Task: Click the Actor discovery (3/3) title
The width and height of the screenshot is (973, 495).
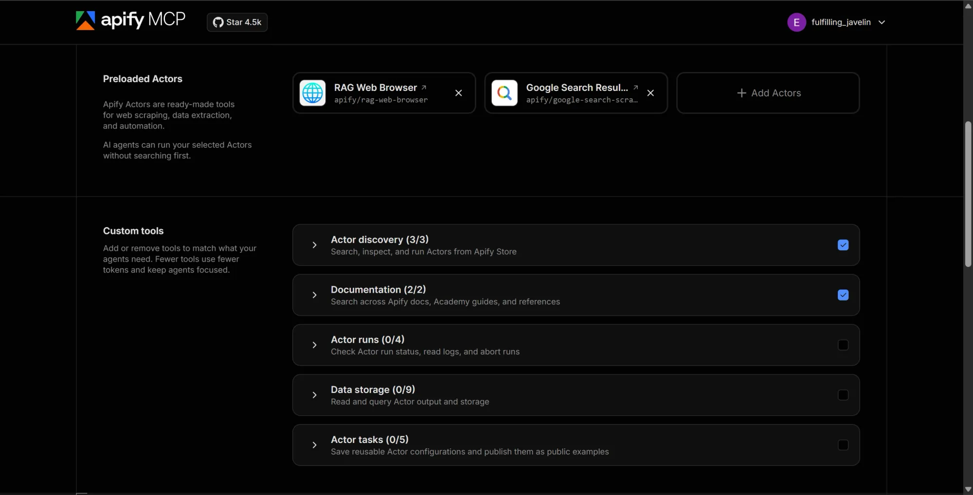Action: [x=379, y=240]
